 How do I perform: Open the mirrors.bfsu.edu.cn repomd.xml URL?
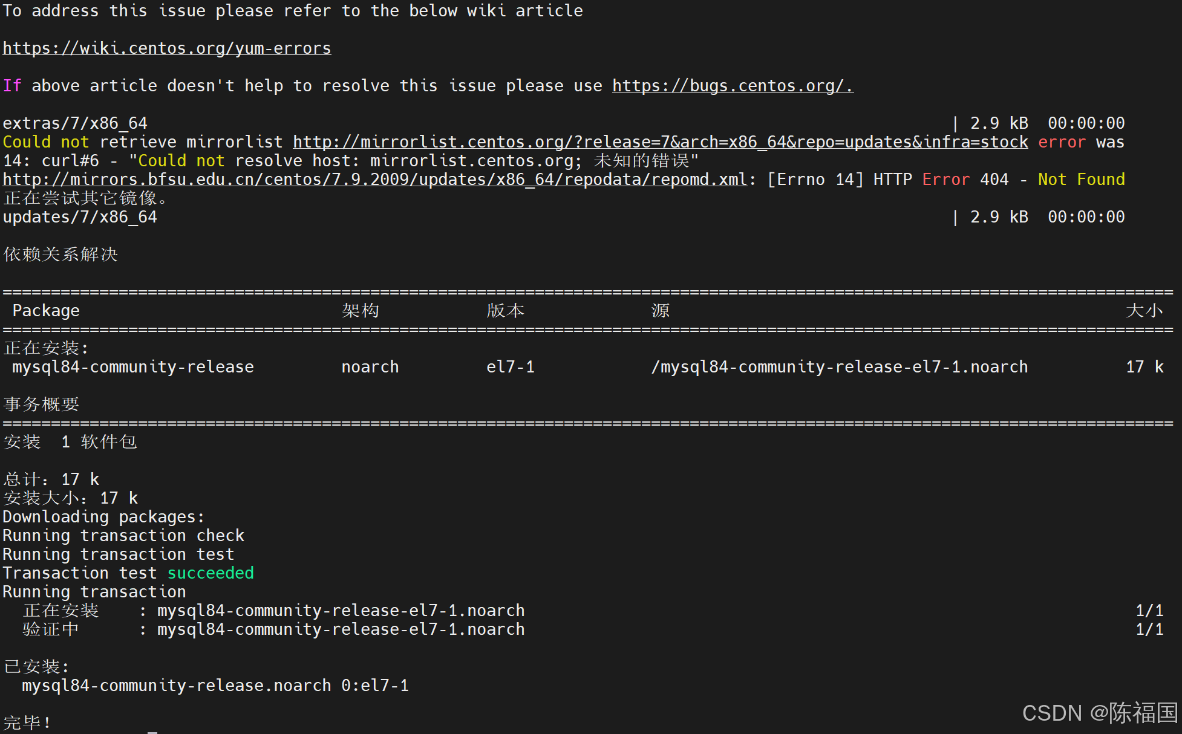pyautogui.click(x=375, y=180)
